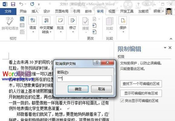
Task: Click the 密码 password input field
Action: (x=85, y=79)
